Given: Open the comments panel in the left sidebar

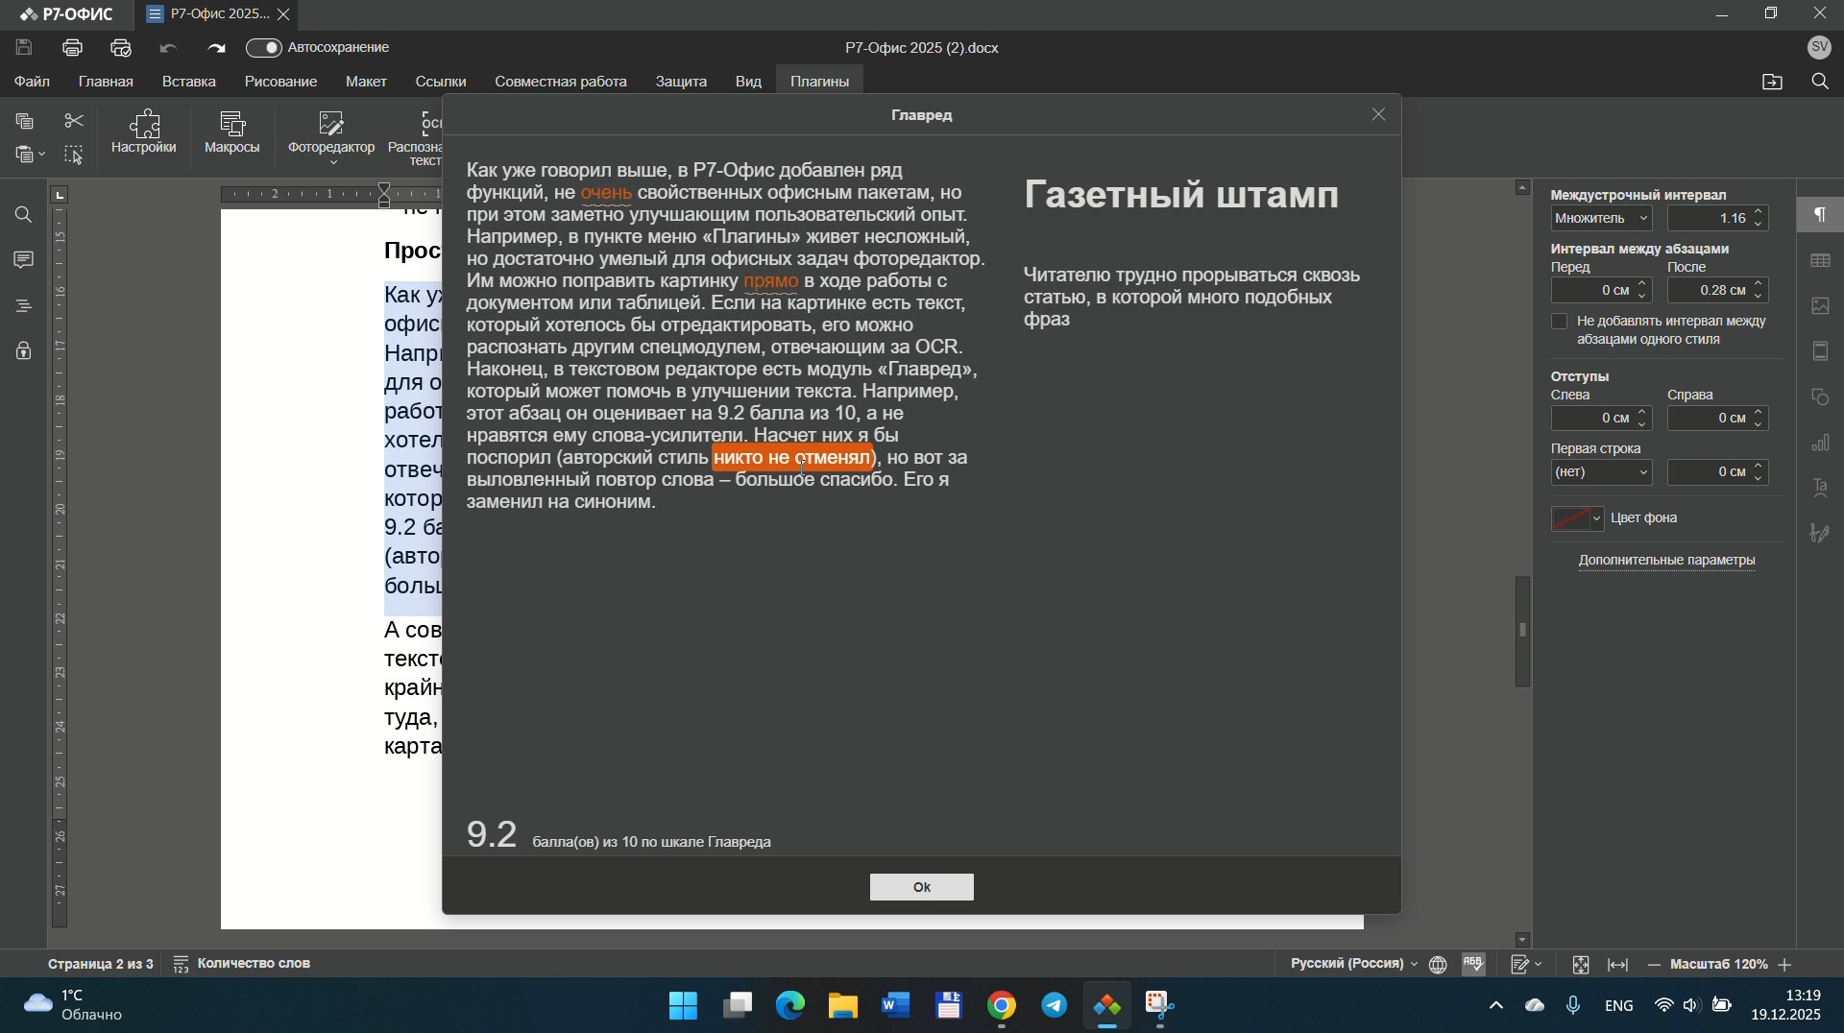Looking at the screenshot, I should coord(23,261).
